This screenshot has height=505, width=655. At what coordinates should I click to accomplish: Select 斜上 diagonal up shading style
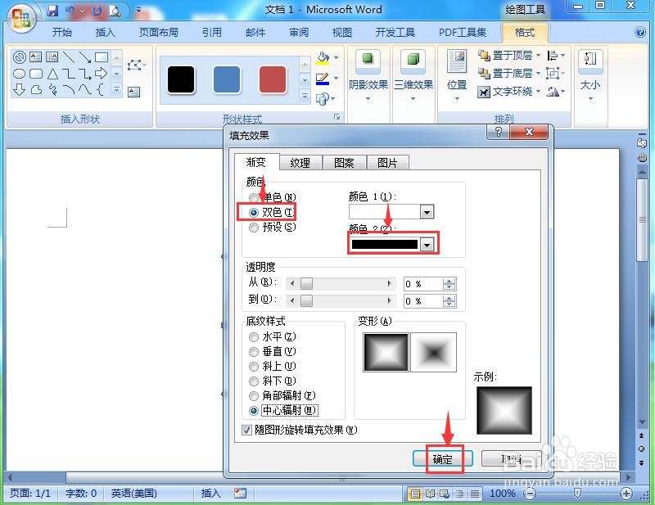click(253, 367)
